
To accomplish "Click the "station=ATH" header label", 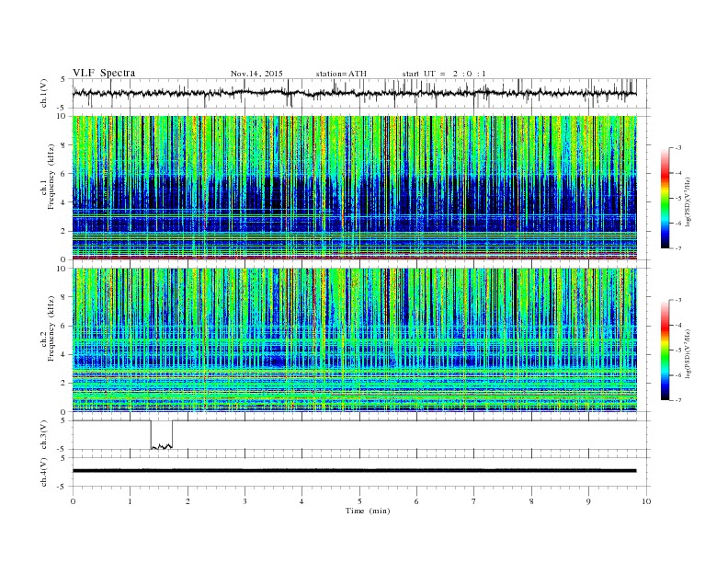I will pyautogui.click(x=341, y=74).
